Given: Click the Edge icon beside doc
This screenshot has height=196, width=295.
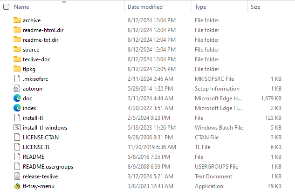Looking at the screenshot, I should 17,98.
